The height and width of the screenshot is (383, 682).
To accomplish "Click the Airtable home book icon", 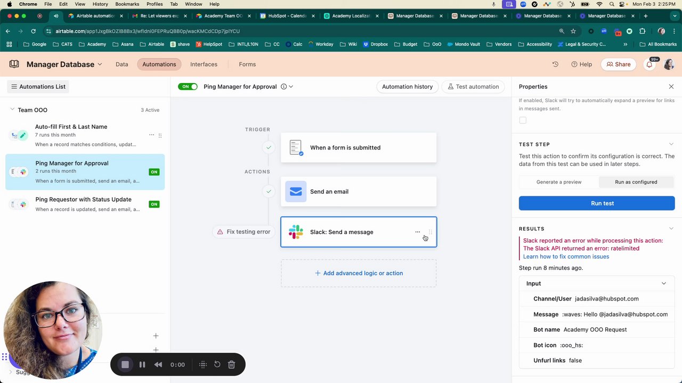I will [14, 64].
